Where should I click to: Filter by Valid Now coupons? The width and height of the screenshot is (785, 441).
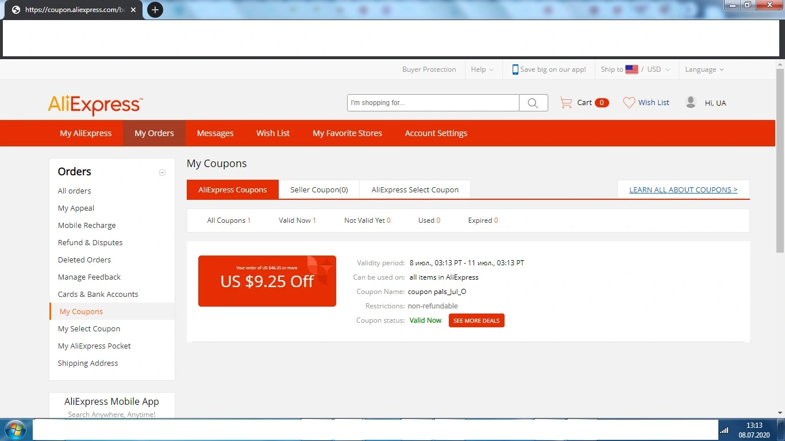297,220
